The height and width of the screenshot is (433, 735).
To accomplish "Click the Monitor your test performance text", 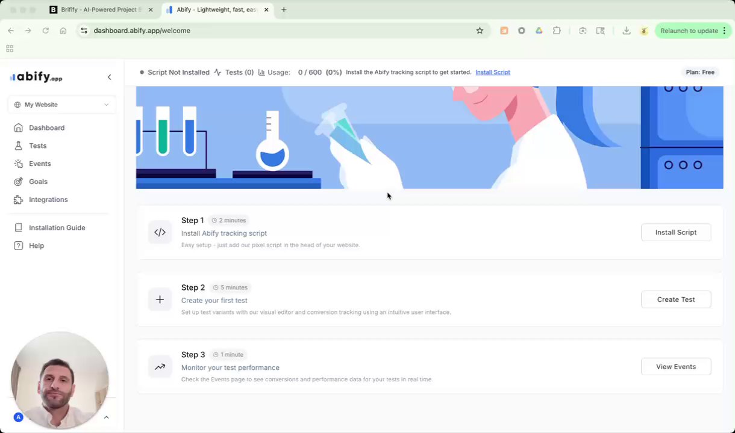I will coord(230,367).
